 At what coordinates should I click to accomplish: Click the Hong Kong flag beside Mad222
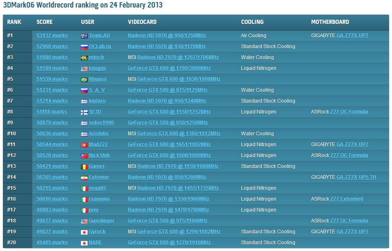[84, 145]
